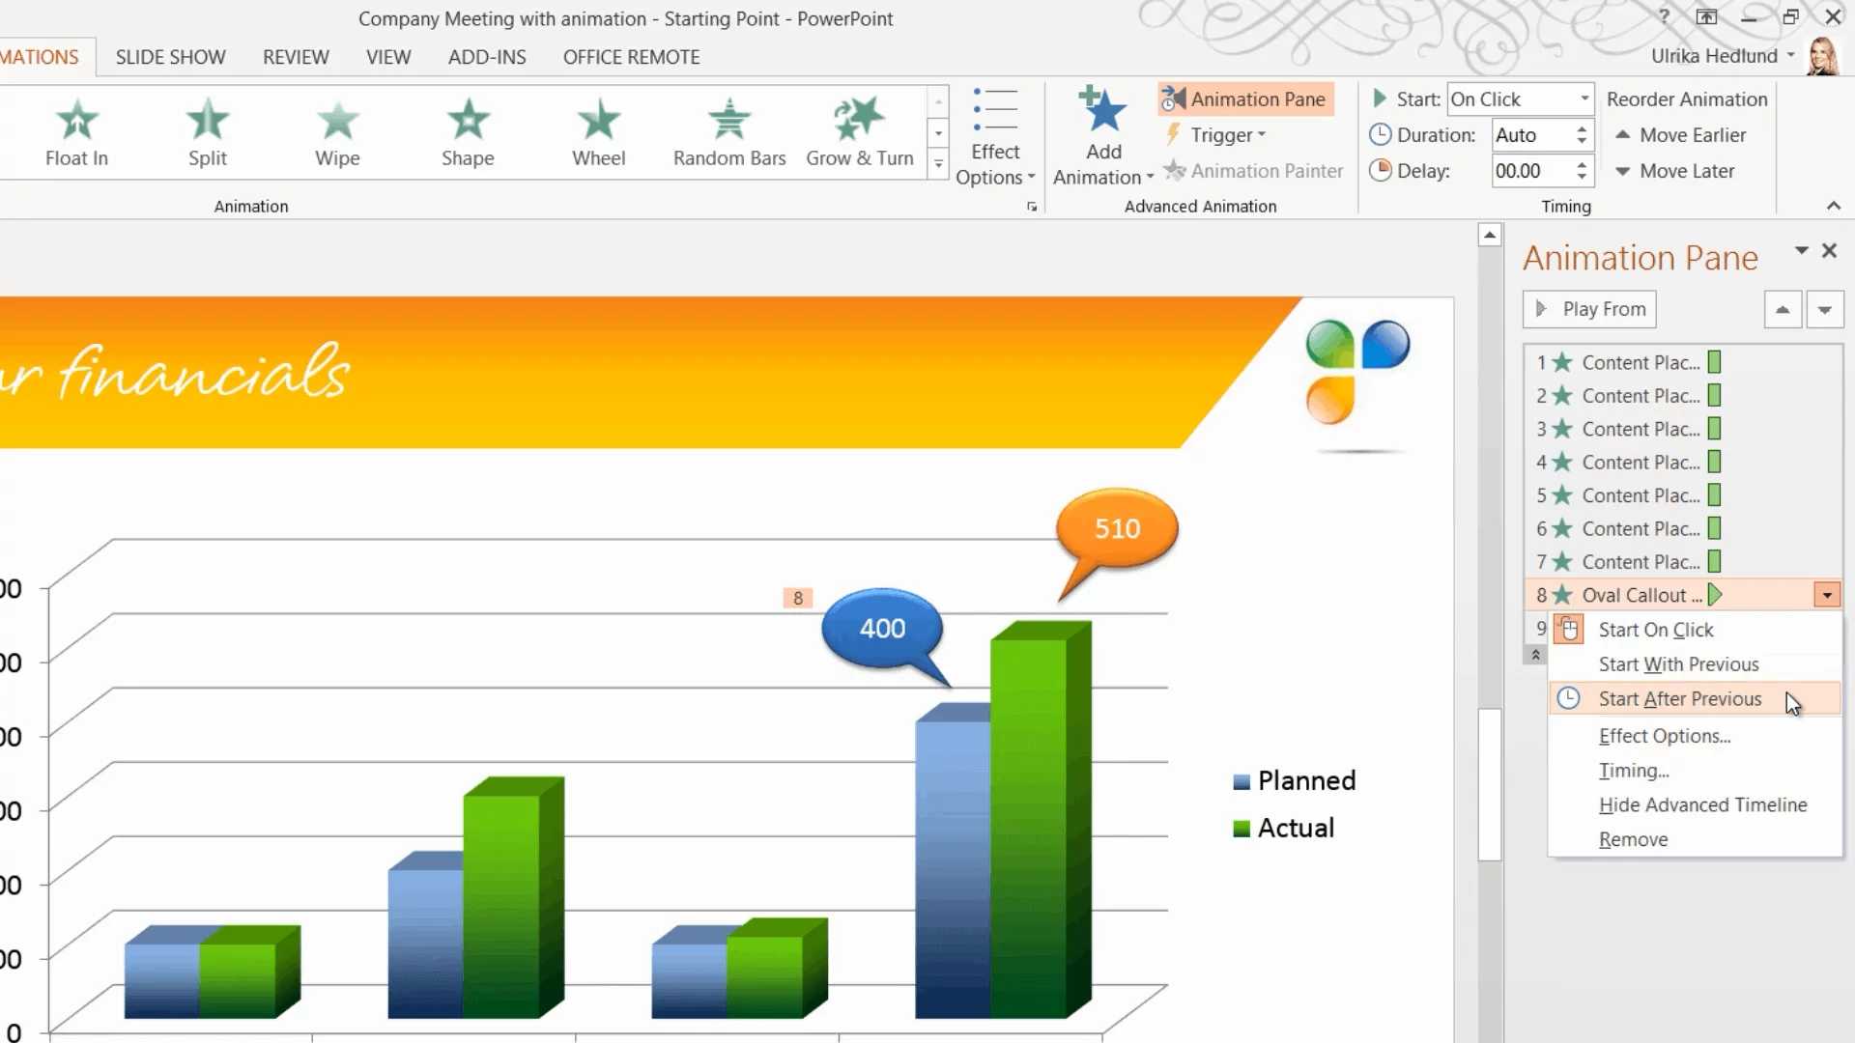Switch to the Slide Show tab
This screenshot has height=1043, width=1855.
coord(170,57)
